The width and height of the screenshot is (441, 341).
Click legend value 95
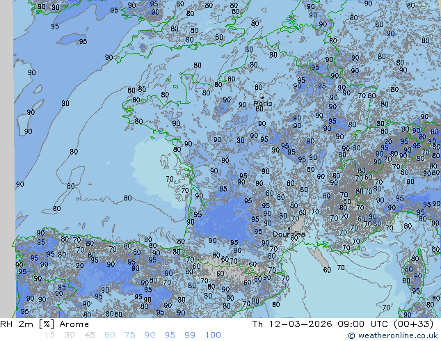tap(170, 335)
